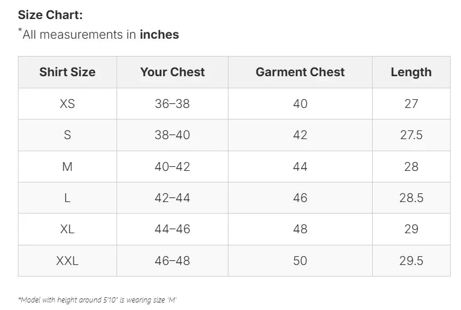Click the Length column header

pos(411,72)
